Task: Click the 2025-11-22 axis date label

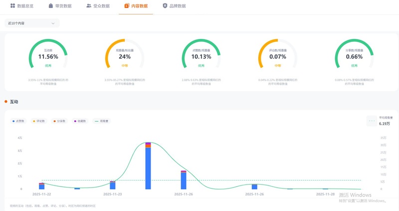Action: coord(42,194)
